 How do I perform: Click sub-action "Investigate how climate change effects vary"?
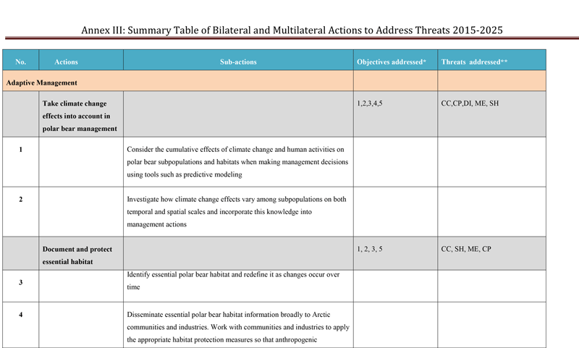pyautogui.click(x=237, y=211)
